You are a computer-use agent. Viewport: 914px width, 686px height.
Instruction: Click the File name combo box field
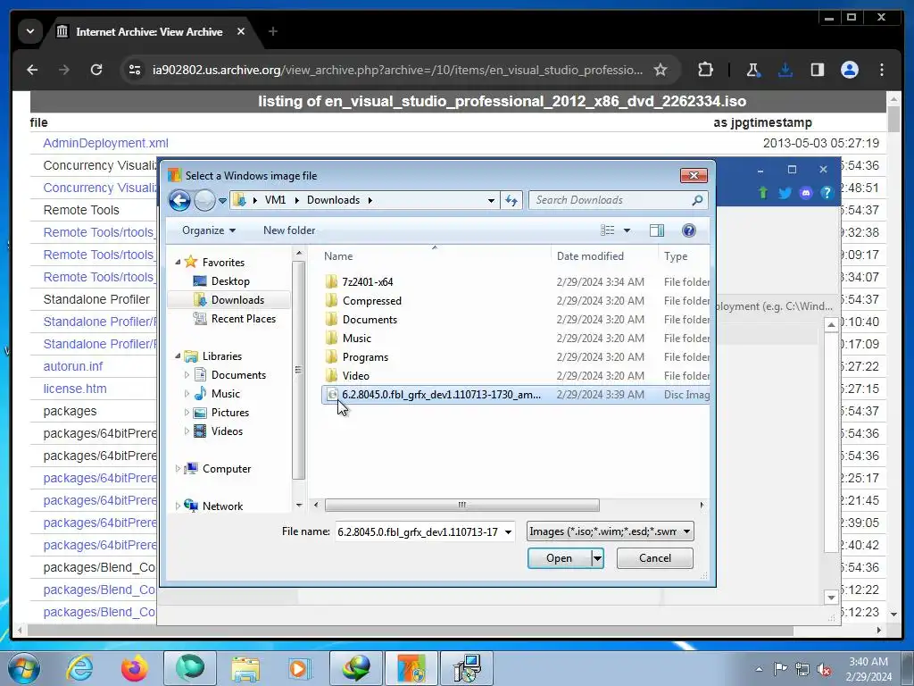coord(419,531)
